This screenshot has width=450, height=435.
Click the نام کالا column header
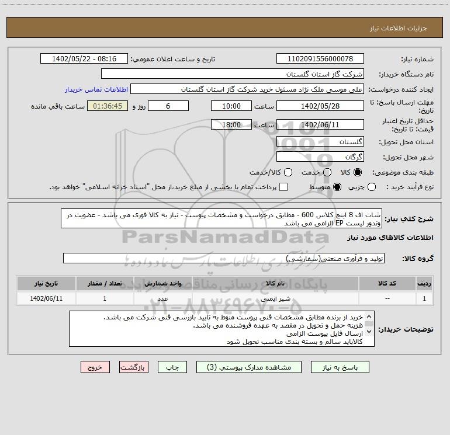click(x=275, y=283)
